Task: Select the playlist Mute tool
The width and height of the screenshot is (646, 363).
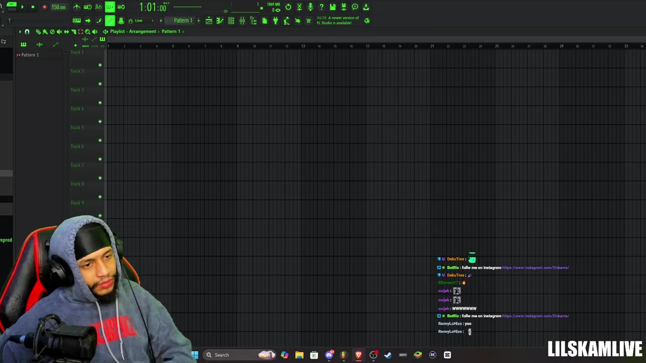Action: (x=59, y=32)
